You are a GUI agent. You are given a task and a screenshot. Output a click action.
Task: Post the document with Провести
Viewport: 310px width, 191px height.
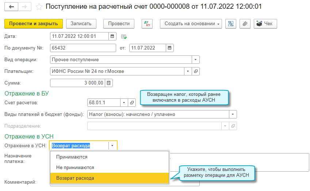coord(119,24)
